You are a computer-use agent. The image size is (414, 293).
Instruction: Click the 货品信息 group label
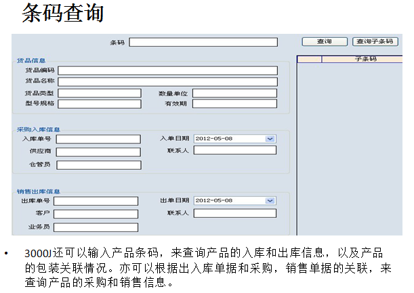pyautogui.click(x=31, y=61)
